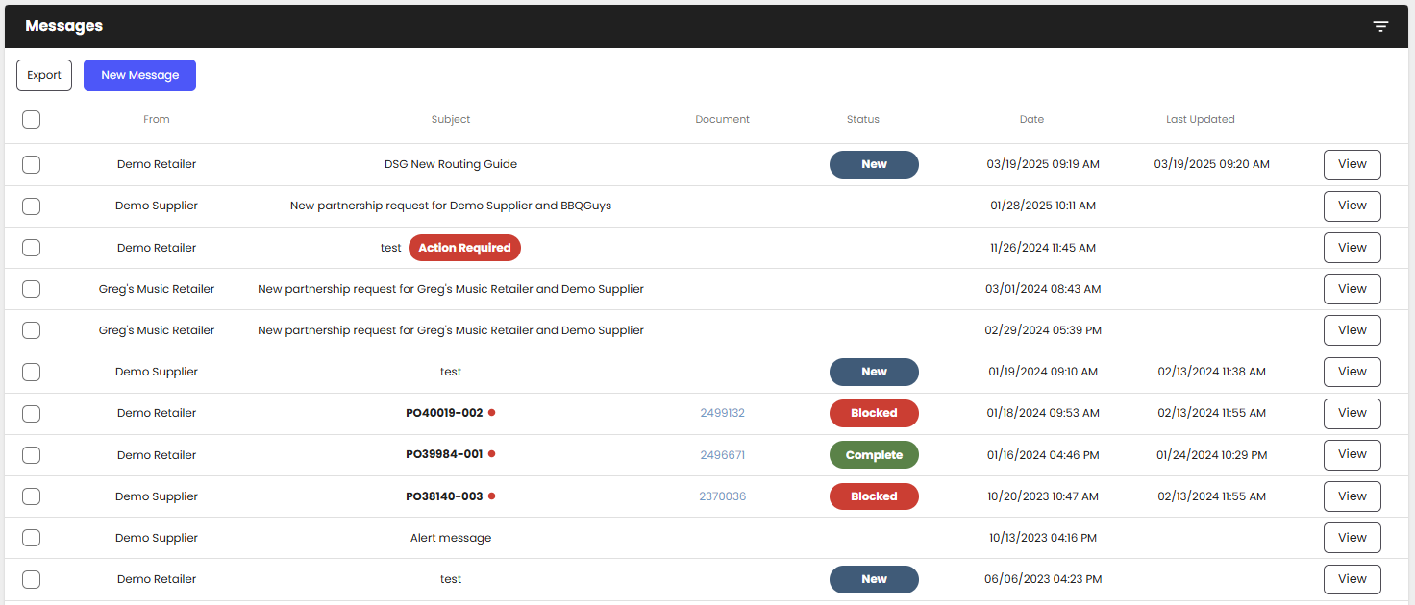Viewport: 1415px width, 605px height.
Task: Click the Action Required badge
Action: point(464,248)
